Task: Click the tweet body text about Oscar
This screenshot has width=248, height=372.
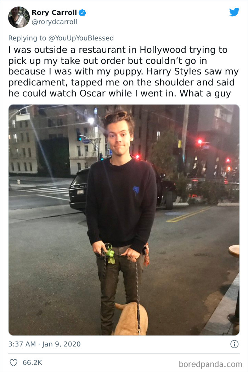Action: point(123,72)
